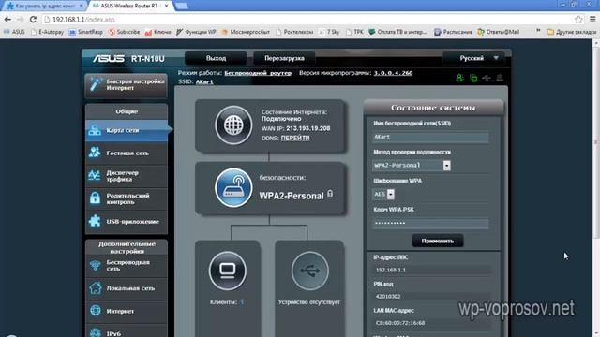Open Другие закладки bookmarks folder

point(572,32)
